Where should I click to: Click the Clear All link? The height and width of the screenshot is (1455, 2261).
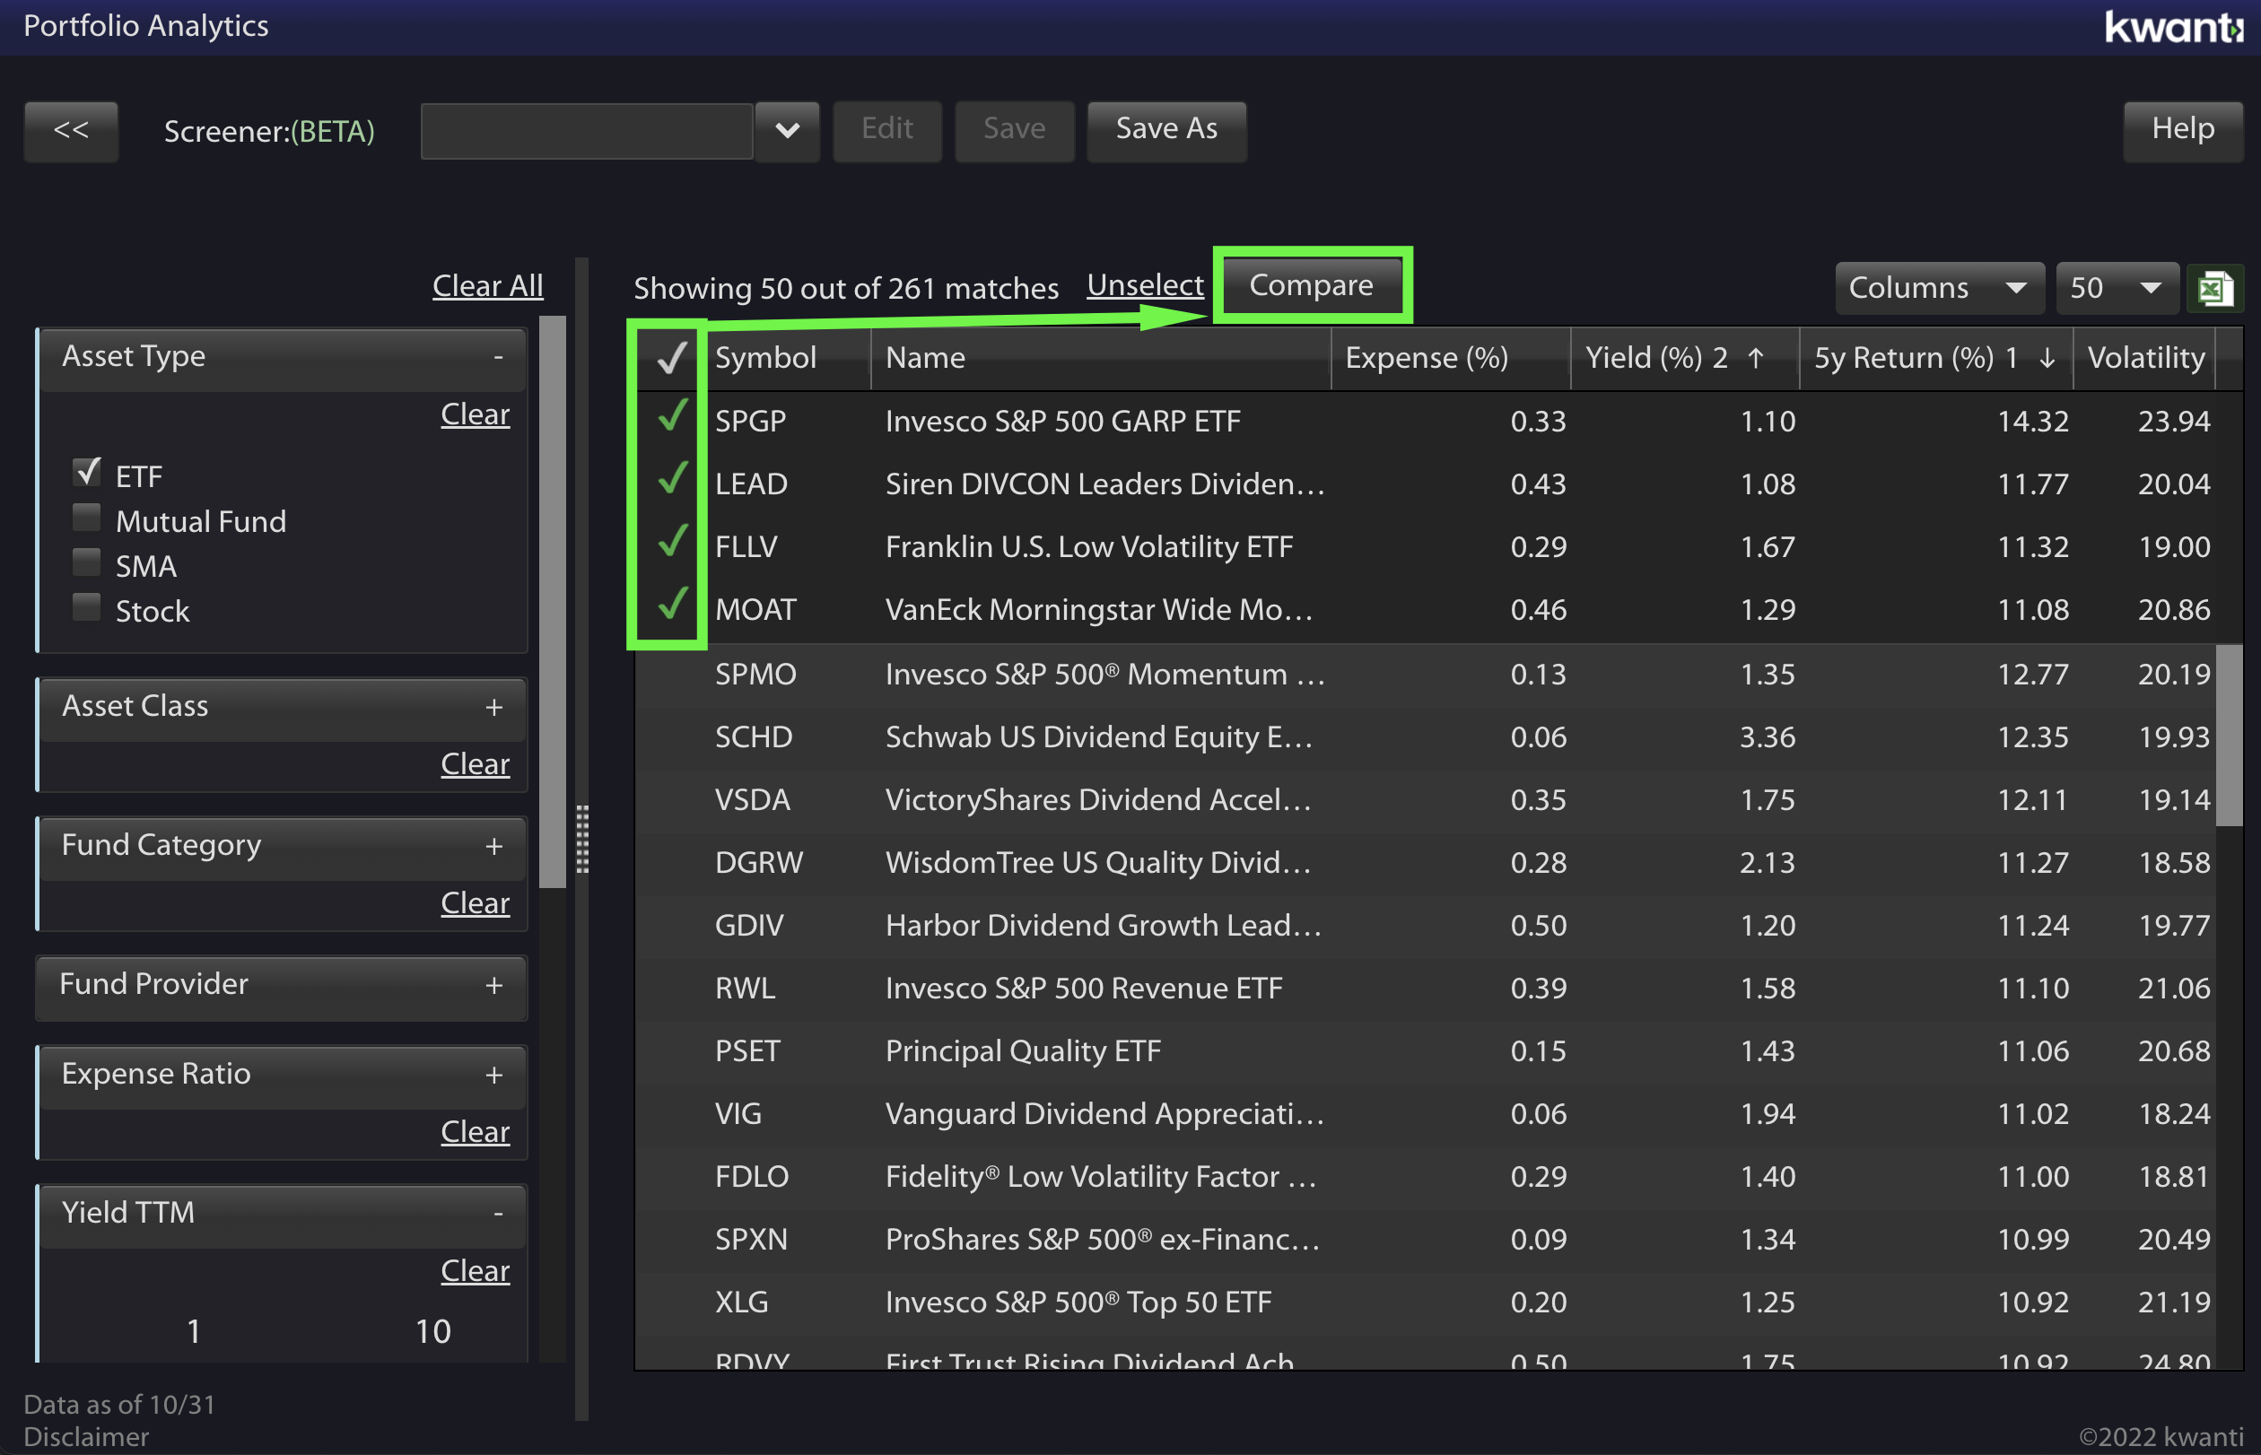(x=487, y=285)
